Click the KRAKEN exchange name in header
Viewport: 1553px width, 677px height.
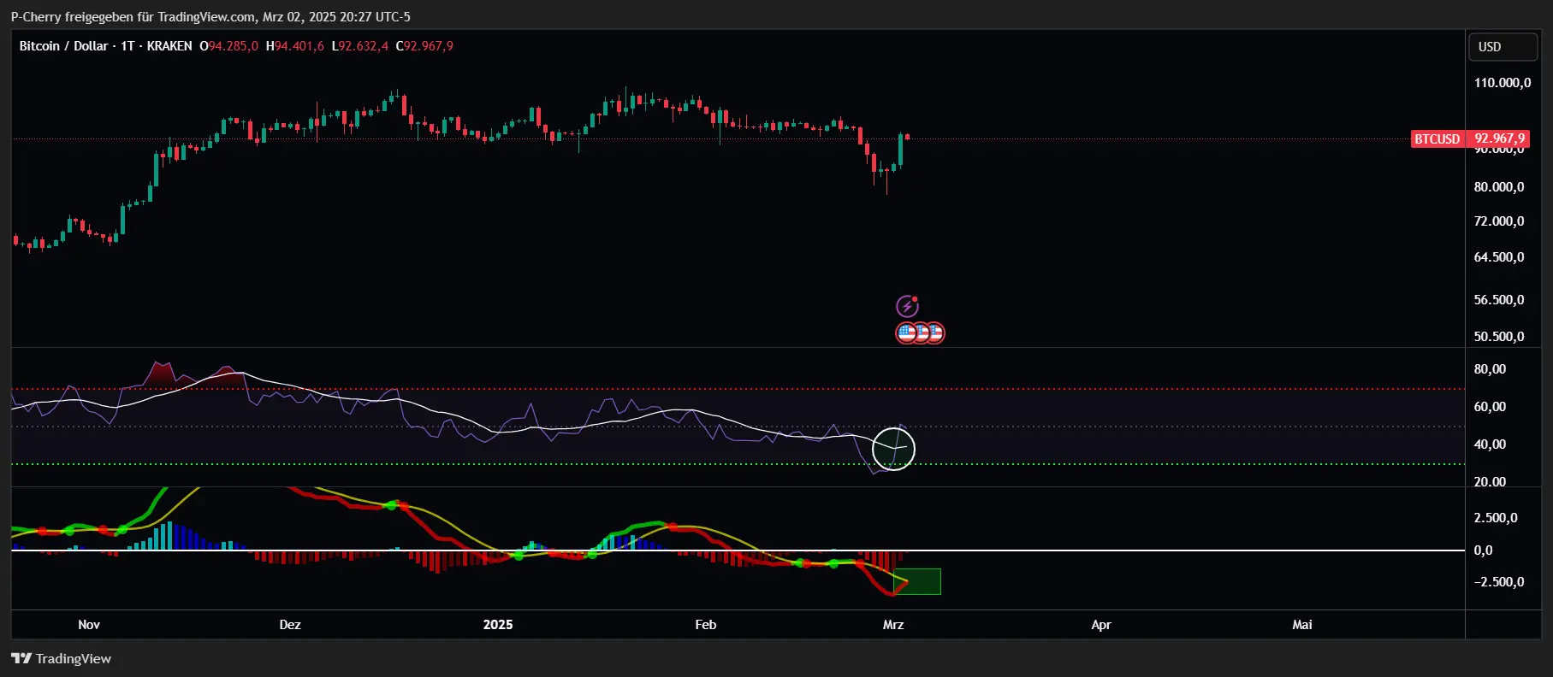169,46
